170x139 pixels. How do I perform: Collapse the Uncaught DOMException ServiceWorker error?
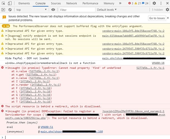point(6,111)
